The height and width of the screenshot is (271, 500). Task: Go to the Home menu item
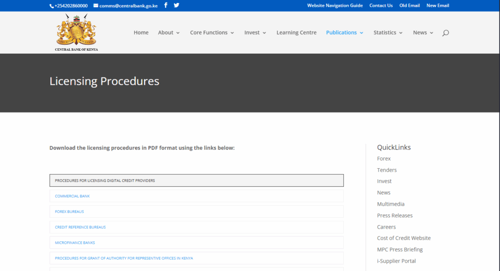pos(141,33)
